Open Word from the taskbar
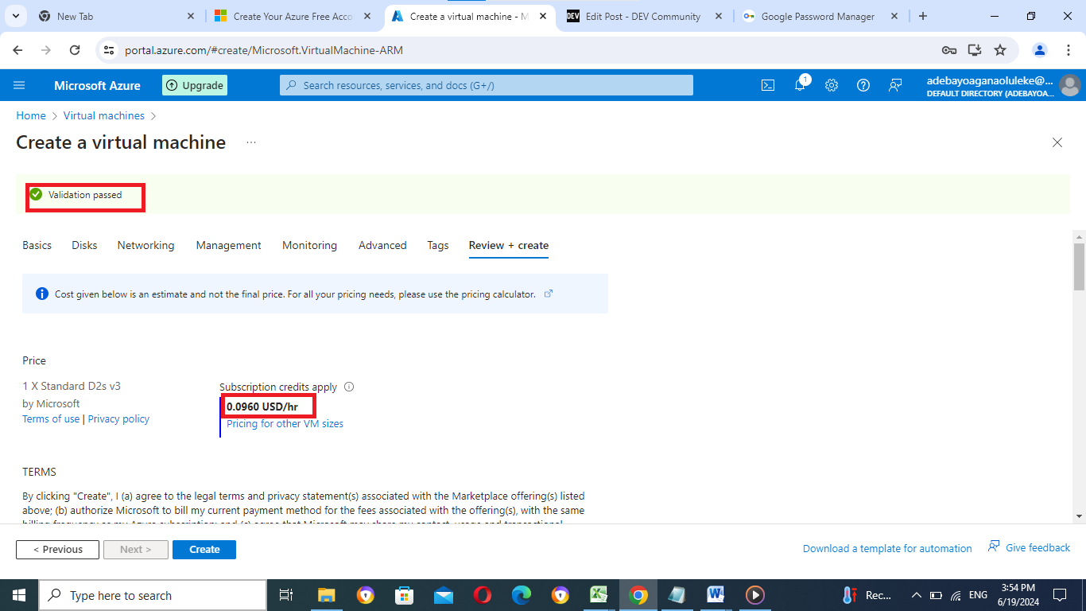Image resolution: width=1086 pixels, height=611 pixels. click(x=716, y=595)
